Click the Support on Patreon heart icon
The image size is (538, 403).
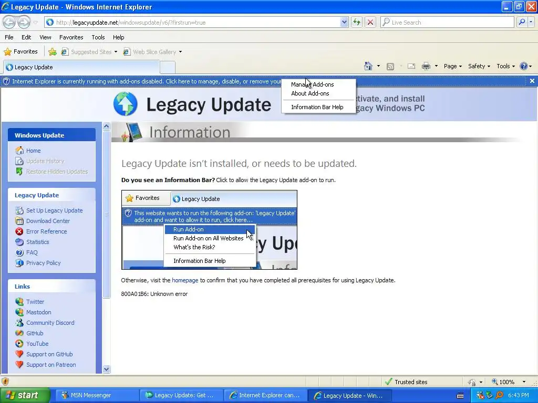pyautogui.click(x=19, y=365)
